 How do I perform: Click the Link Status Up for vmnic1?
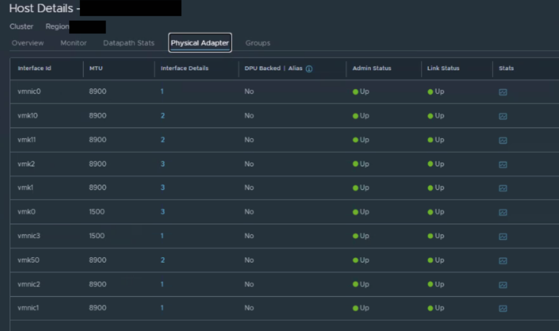(x=436, y=308)
